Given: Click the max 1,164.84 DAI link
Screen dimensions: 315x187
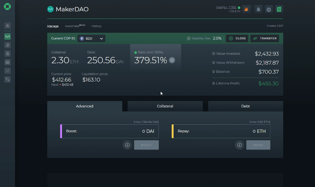Looking at the screenshot, I should point(146,122).
